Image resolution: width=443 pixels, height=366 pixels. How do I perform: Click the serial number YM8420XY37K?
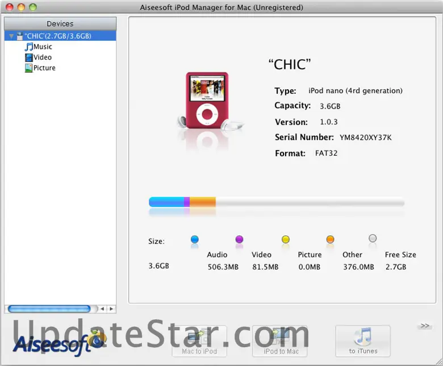pyautogui.click(x=366, y=138)
